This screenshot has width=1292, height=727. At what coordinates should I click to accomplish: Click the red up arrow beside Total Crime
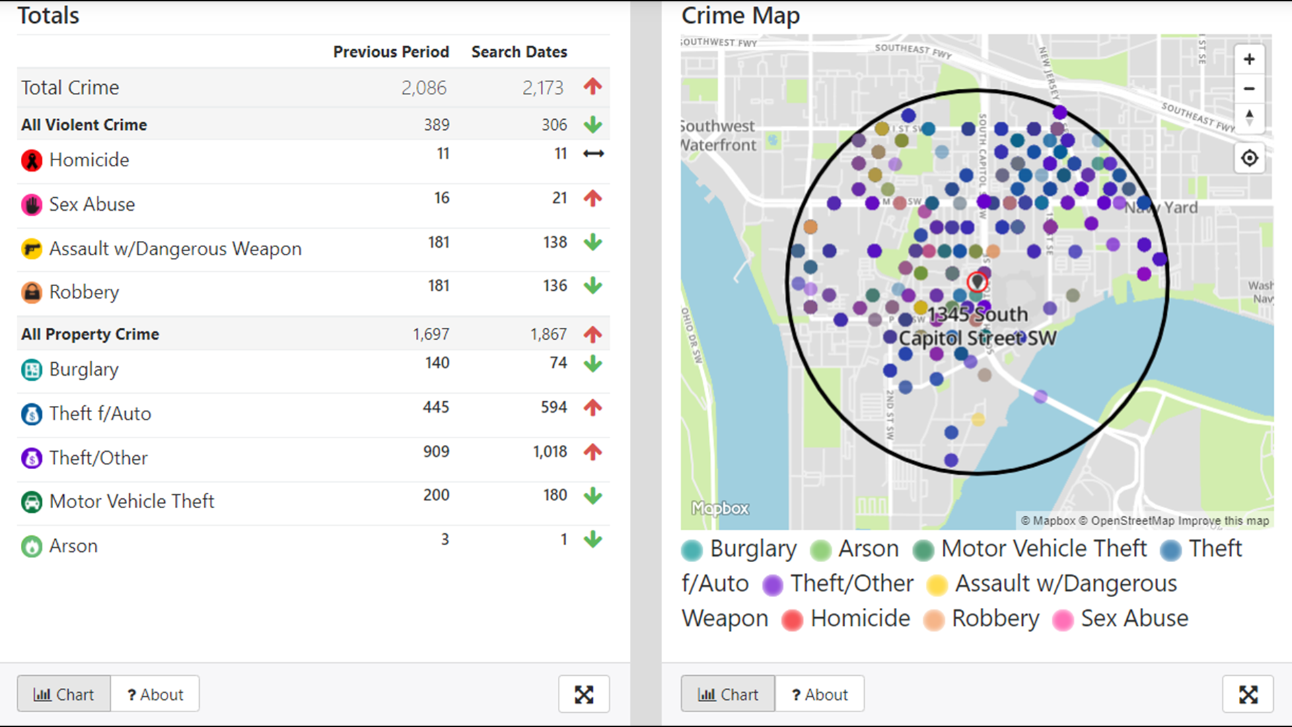[x=593, y=87]
